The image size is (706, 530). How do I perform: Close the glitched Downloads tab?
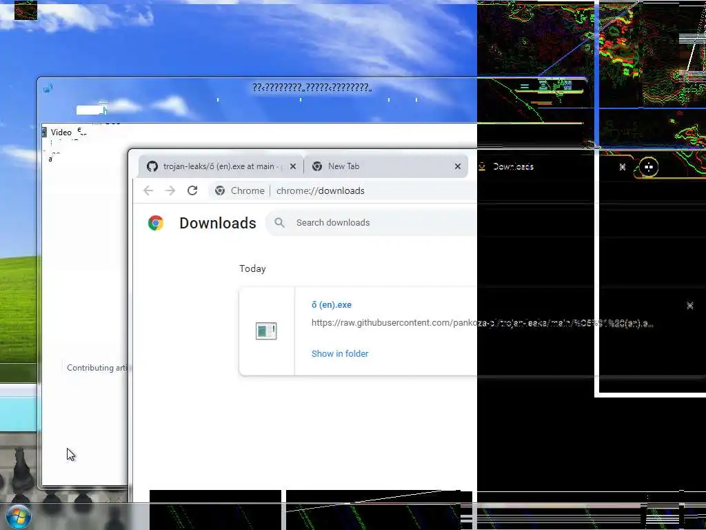point(623,167)
